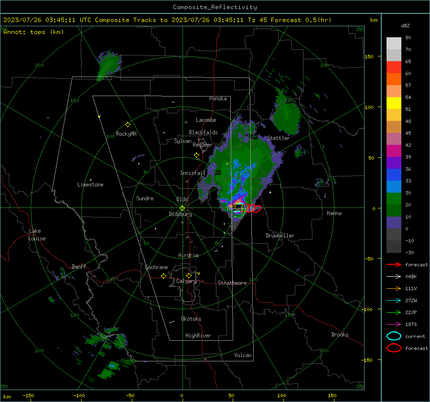Click the Stettler city label

[279, 138]
